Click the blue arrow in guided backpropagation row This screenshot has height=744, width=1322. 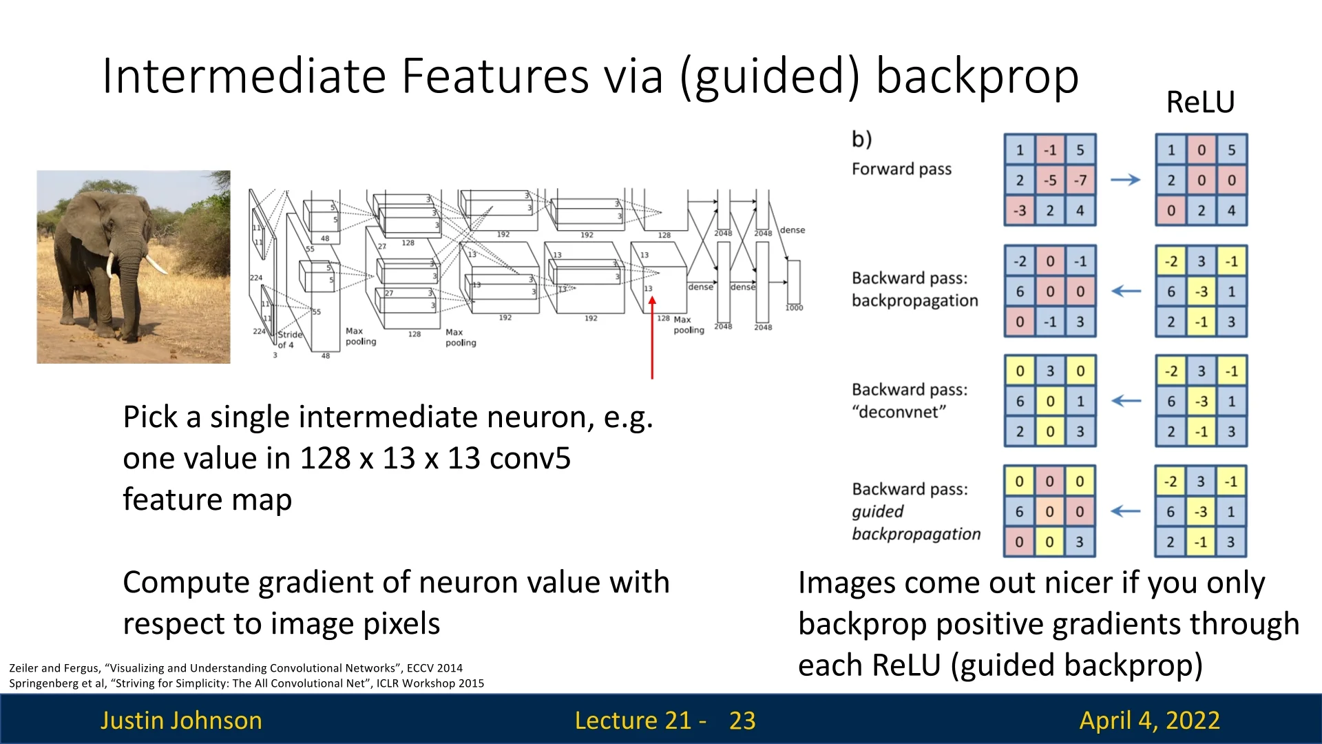click(x=1125, y=511)
